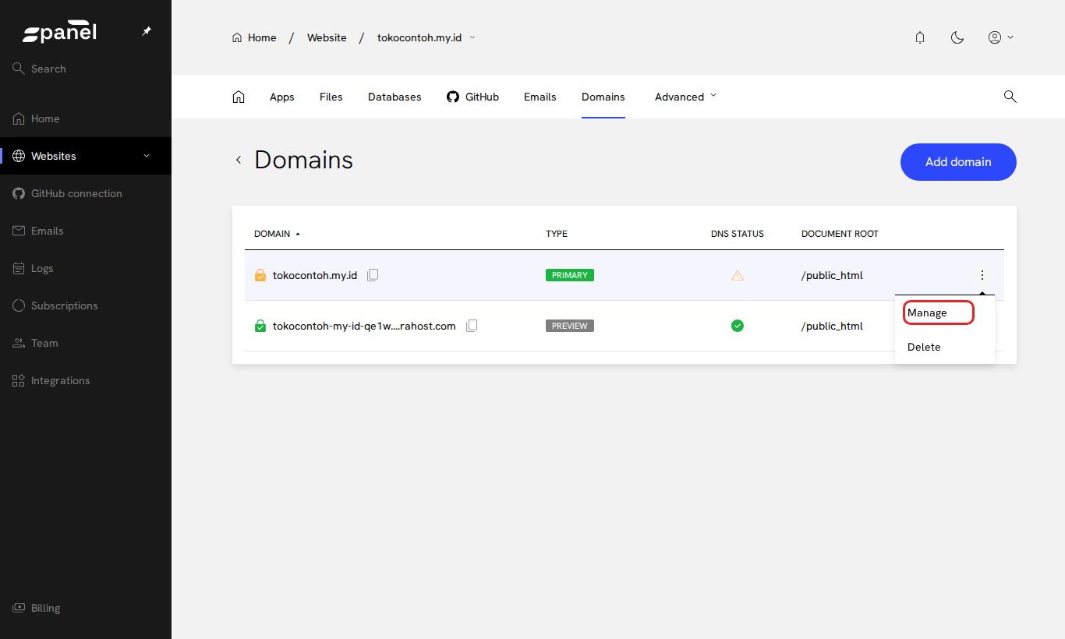Copy tokocontoh.my.id domain name
This screenshot has height=639, width=1065.
point(373,275)
